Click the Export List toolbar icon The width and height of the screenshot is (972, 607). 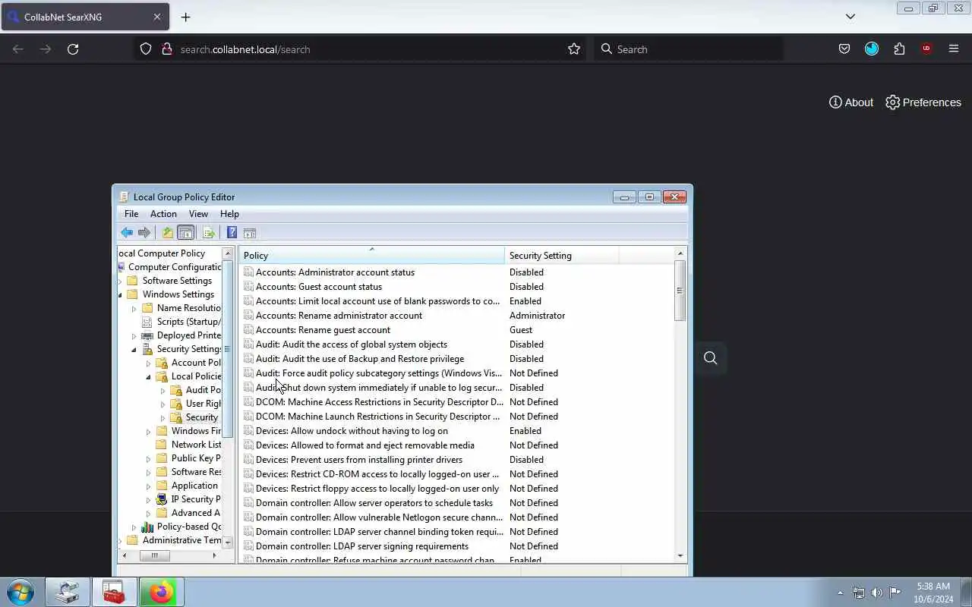coord(209,233)
